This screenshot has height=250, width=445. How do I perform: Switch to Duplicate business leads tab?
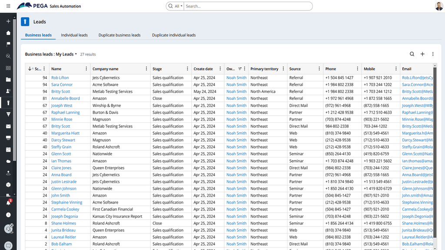(120, 35)
